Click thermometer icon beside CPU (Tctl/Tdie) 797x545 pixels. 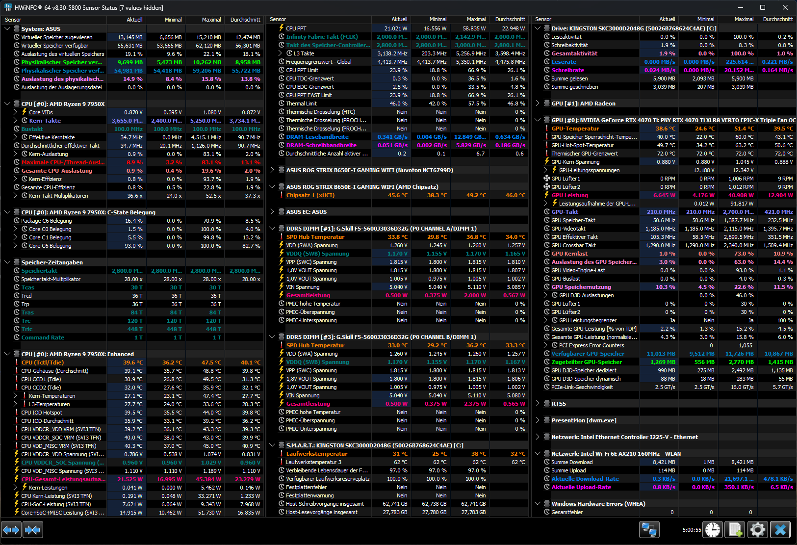tap(17, 363)
